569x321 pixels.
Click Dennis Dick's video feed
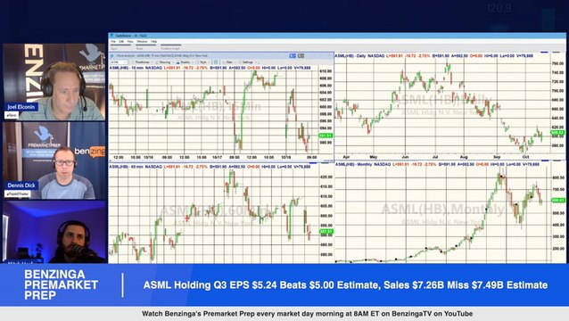pyautogui.click(x=54, y=160)
